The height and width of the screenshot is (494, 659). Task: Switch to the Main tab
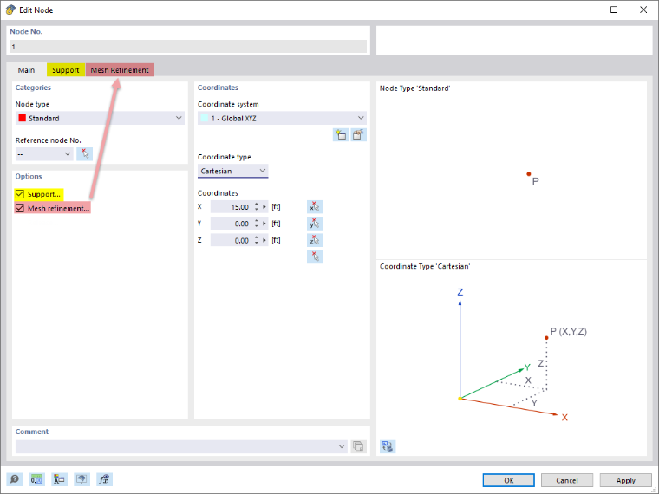27,69
